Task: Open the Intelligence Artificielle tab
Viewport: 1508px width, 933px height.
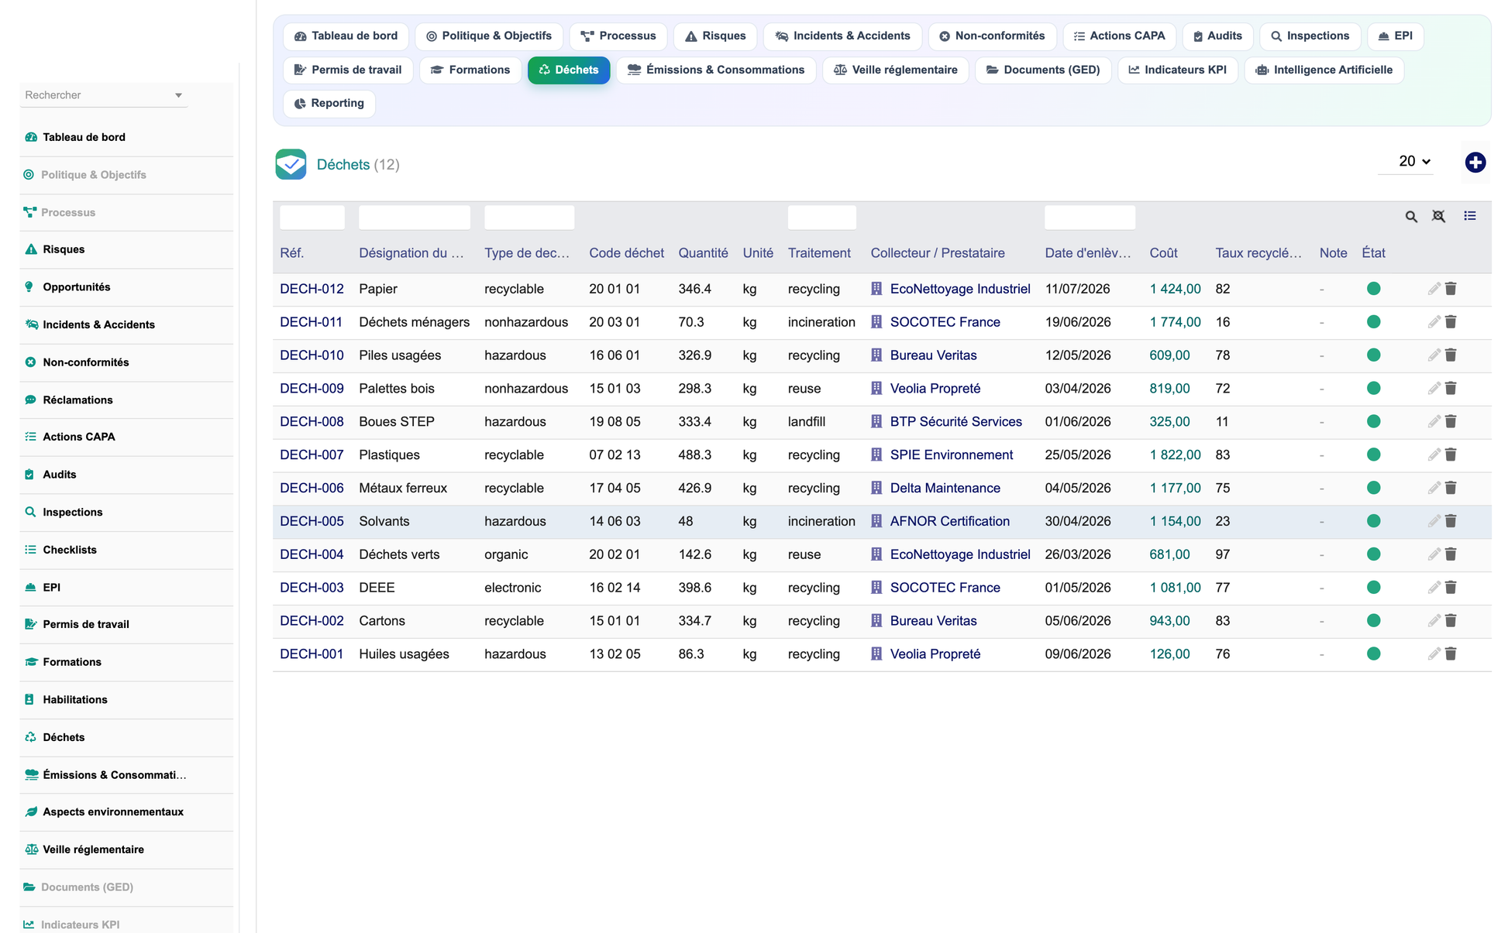Action: click(1324, 70)
